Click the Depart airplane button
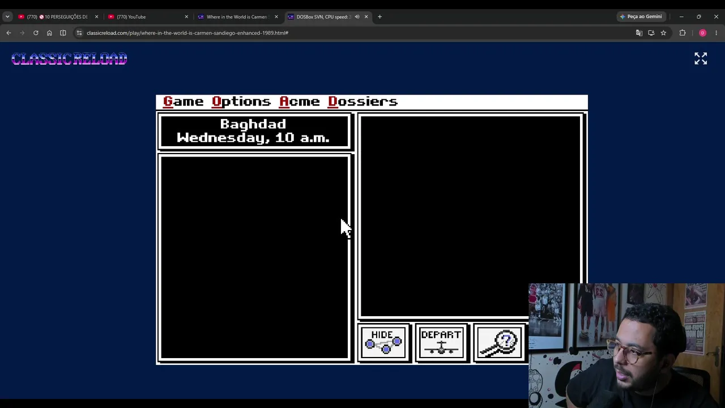 (441, 342)
